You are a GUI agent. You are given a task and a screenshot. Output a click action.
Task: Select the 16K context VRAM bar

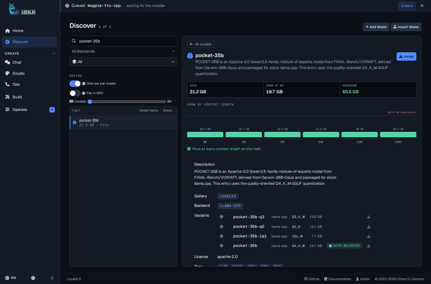pos(244,134)
